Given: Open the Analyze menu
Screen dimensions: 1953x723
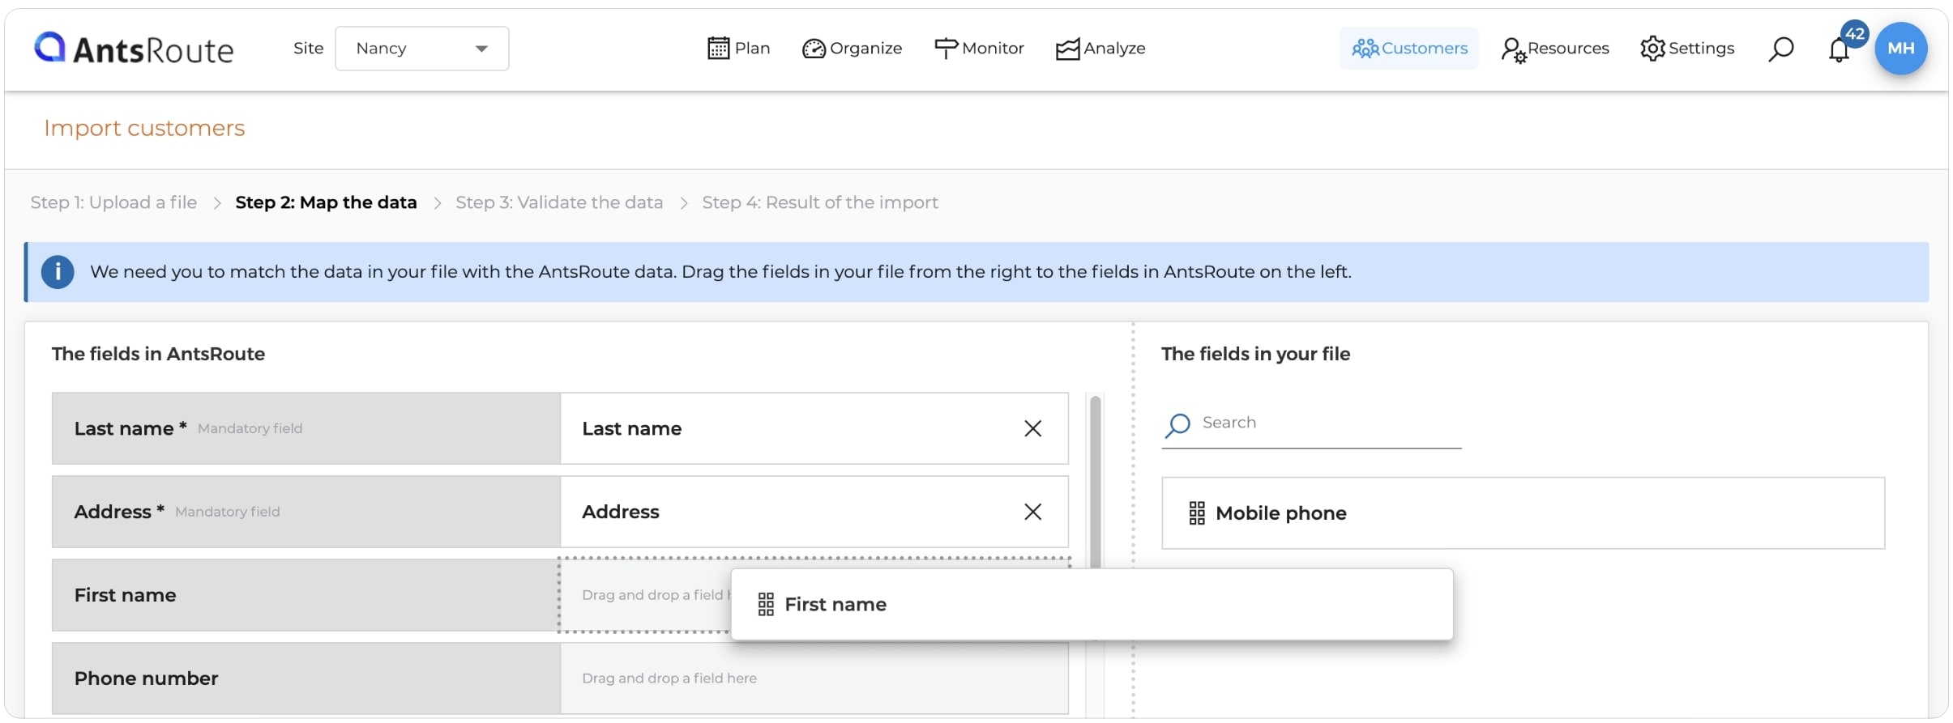Looking at the screenshot, I should [x=1100, y=49].
